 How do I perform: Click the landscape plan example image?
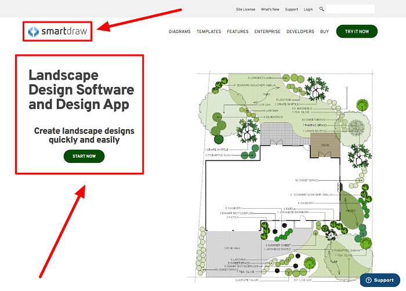point(281,176)
